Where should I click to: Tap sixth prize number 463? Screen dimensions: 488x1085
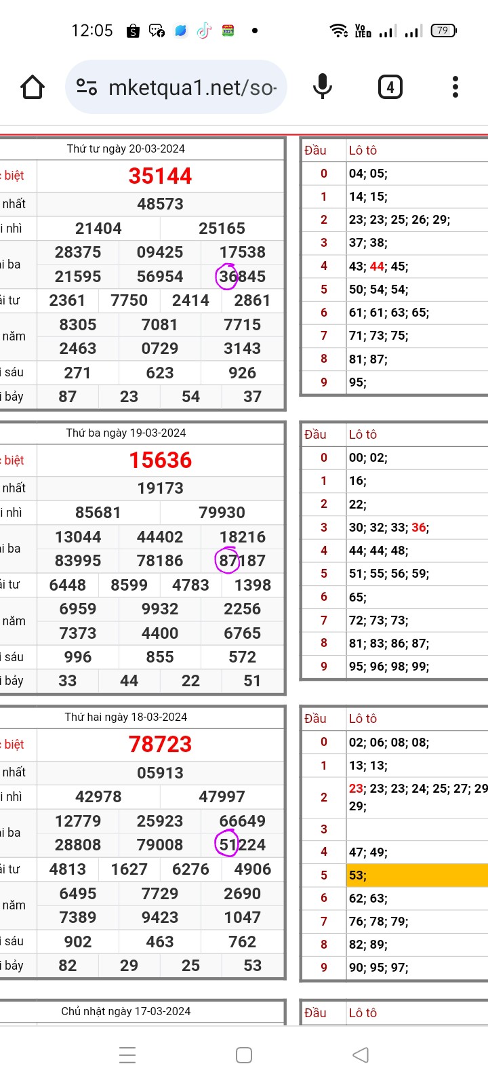click(x=160, y=942)
